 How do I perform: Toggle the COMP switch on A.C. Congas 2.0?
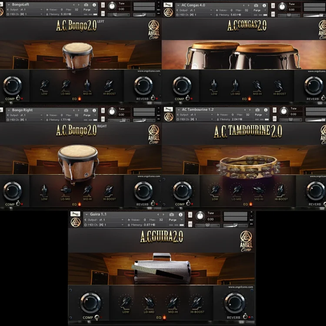pyautogui.click(x=188, y=97)
